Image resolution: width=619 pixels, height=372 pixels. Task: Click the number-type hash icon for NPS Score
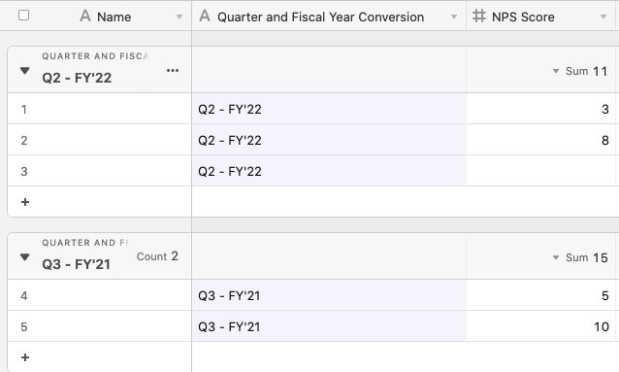479,16
